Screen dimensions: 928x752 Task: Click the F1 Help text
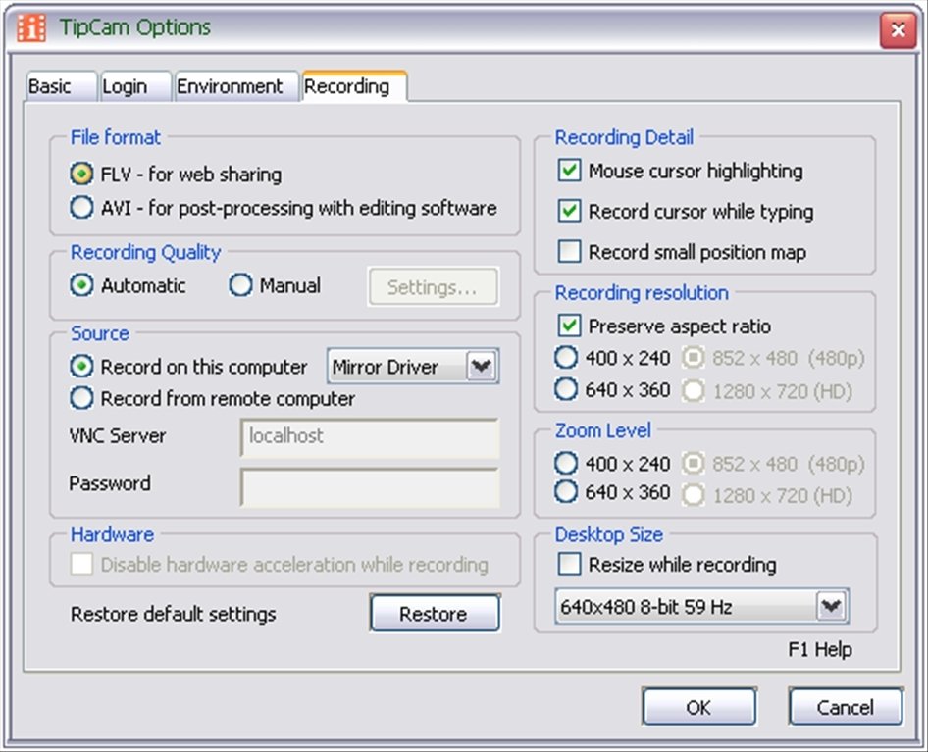click(x=820, y=650)
